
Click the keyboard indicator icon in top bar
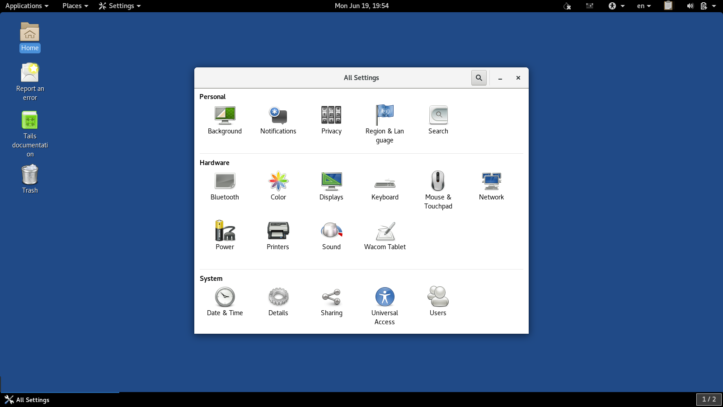point(590,6)
